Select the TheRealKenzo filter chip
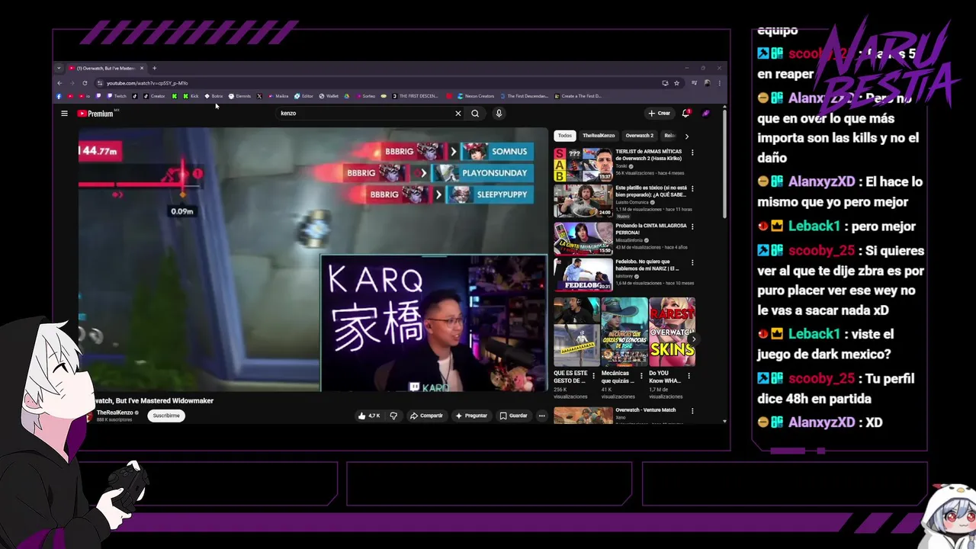 pyautogui.click(x=599, y=136)
